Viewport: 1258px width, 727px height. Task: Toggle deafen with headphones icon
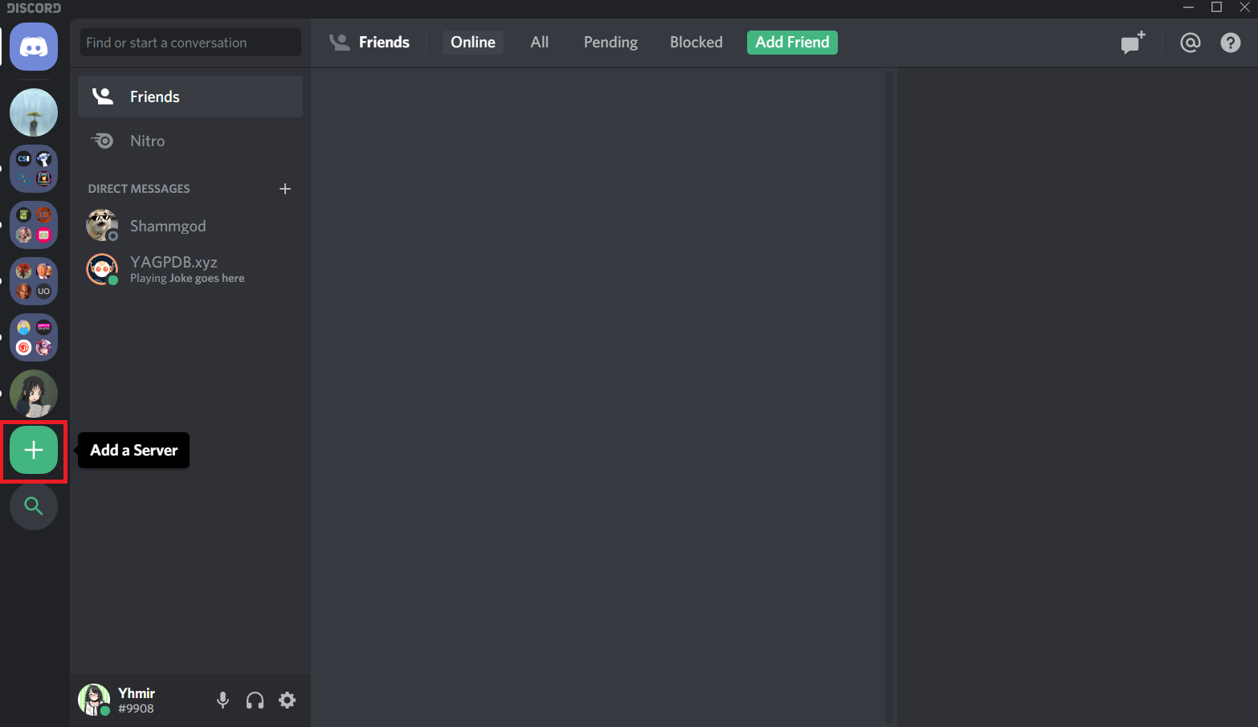pyautogui.click(x=255, y=700)
